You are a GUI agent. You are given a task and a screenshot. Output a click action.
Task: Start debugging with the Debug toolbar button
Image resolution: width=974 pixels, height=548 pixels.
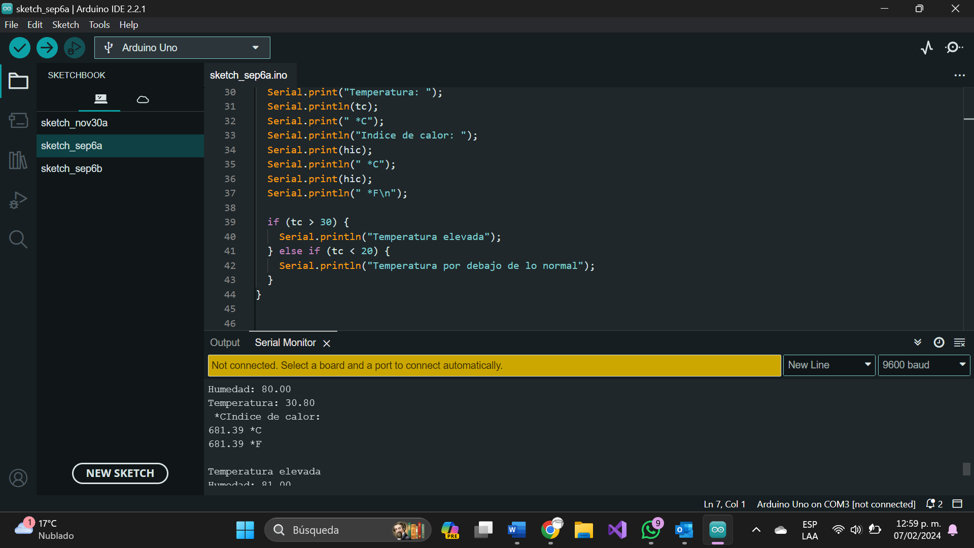tap(75, 48)
